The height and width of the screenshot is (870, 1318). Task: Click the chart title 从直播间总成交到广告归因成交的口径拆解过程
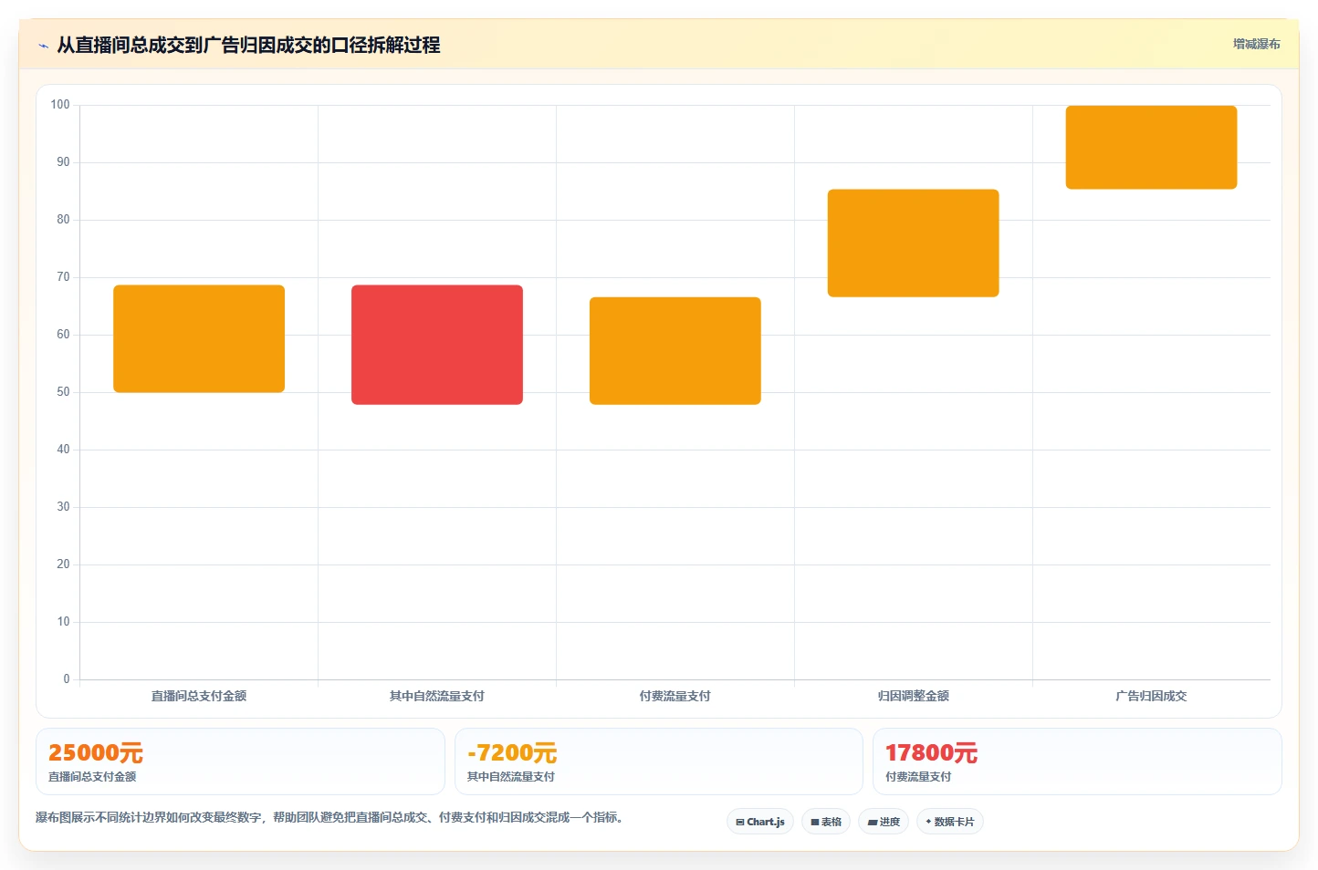(248, 45)
